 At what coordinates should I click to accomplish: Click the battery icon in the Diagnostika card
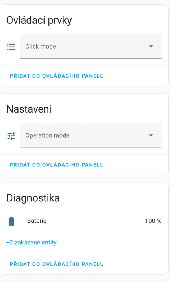click(x=11, y=221)
